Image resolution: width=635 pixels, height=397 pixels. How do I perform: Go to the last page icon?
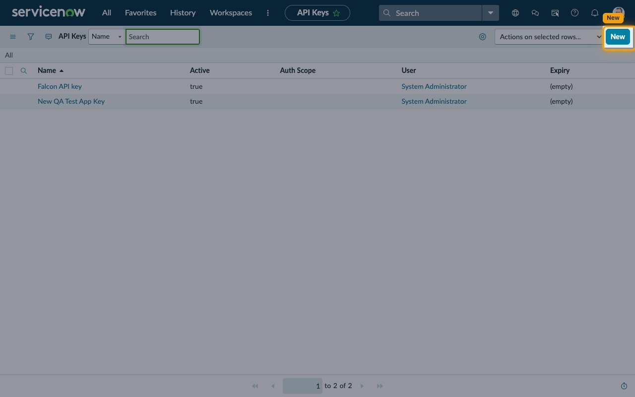(x=380, y=386)
